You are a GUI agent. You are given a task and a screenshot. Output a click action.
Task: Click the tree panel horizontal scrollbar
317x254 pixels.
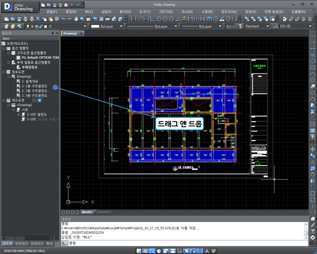coord(28,238)
